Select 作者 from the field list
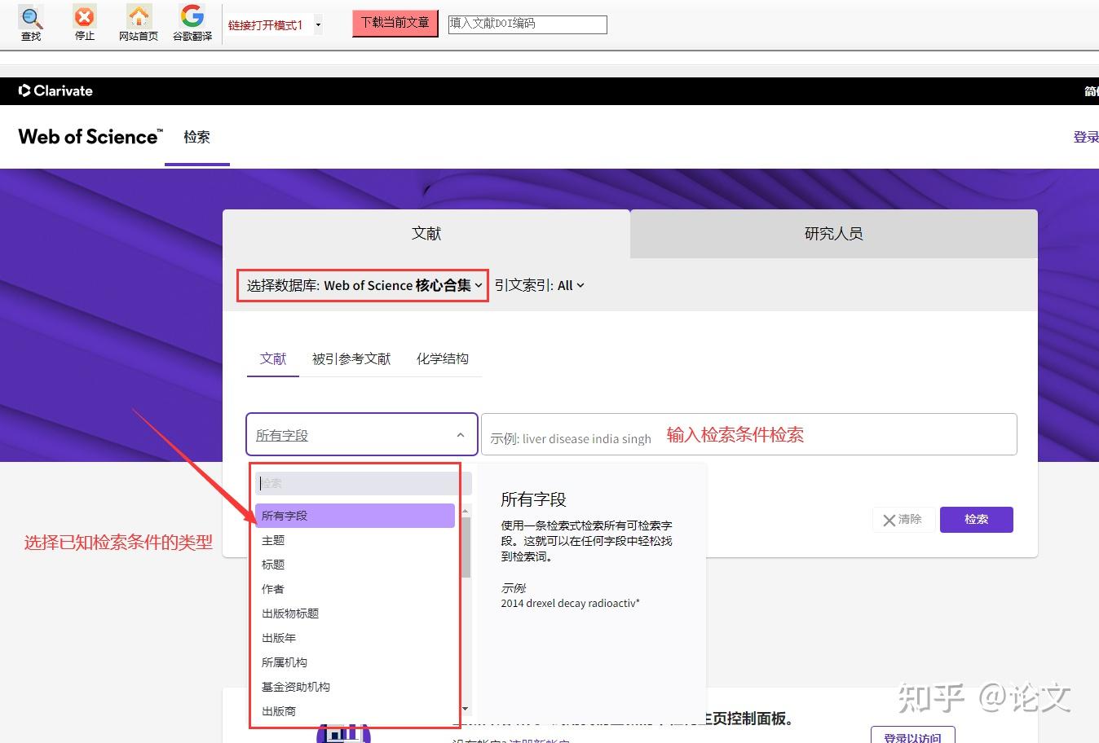 point(273,588)
